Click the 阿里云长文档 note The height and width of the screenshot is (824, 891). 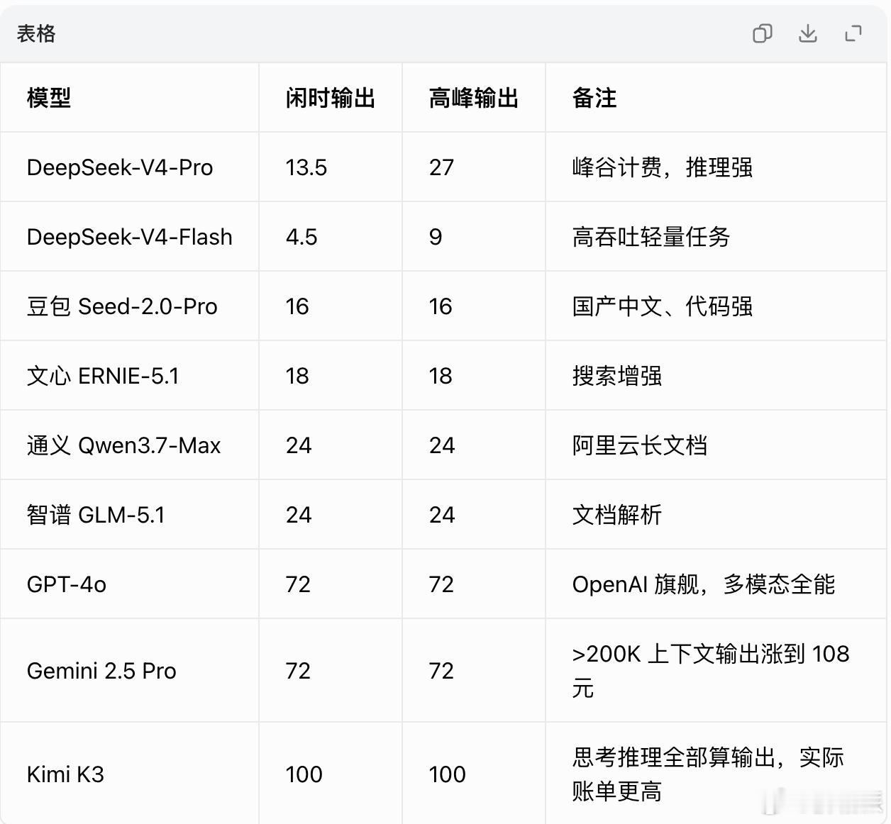[640, 445]
